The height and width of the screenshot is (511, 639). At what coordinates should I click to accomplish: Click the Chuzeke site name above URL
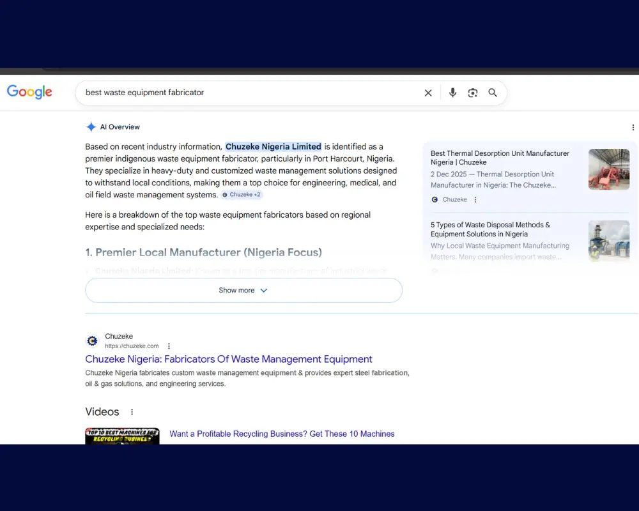(119, 336)
